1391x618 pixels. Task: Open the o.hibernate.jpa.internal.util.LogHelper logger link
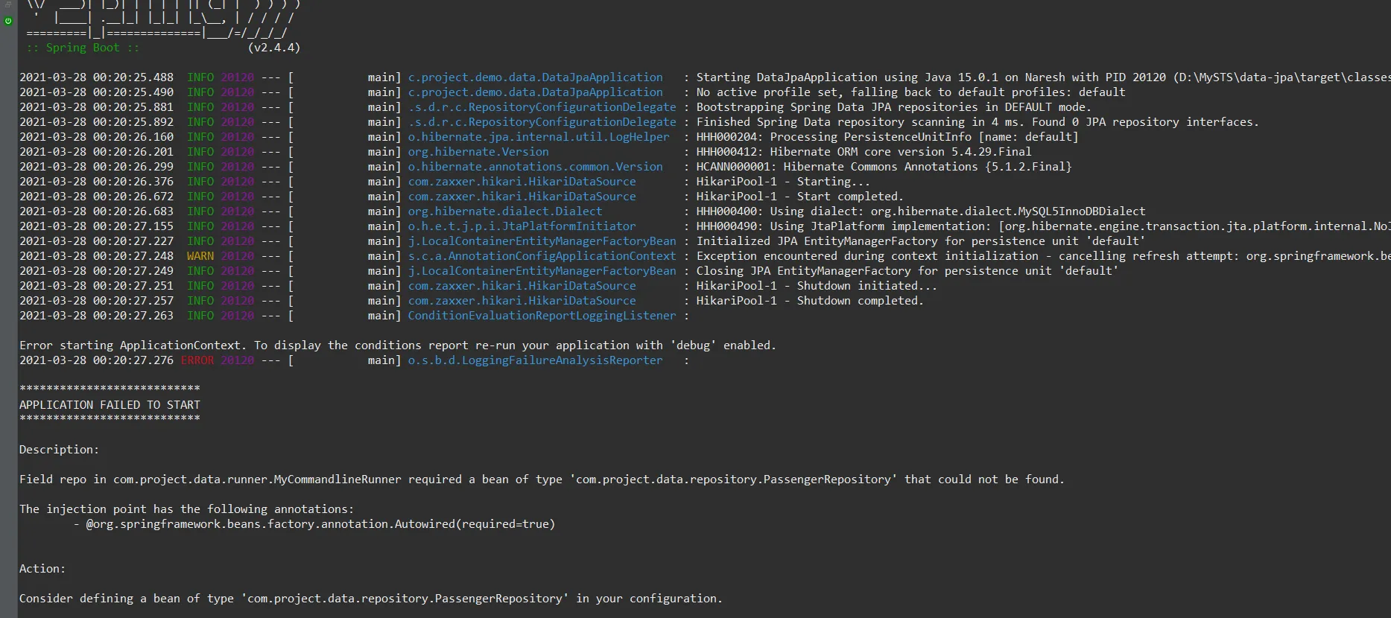[x=539, y=137]
